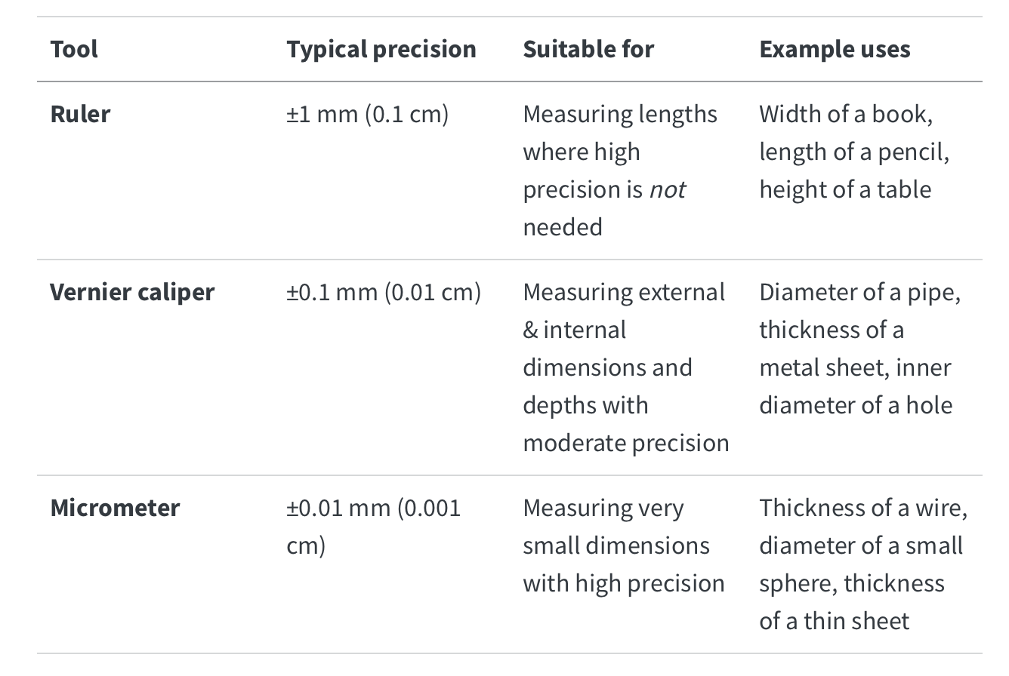1009x676 pixels.
Task: Click the ±0.1 mm (0.01 cm) precision cell
Action: coord(384,292)
